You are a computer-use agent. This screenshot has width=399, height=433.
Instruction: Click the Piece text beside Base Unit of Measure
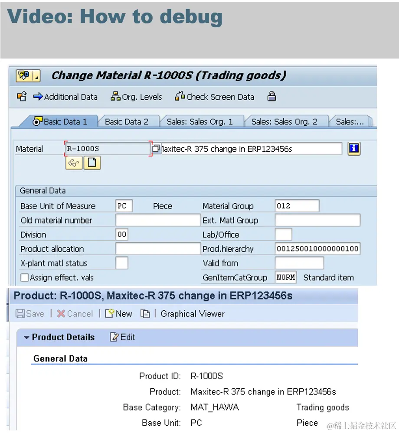[x=163, y=206]
